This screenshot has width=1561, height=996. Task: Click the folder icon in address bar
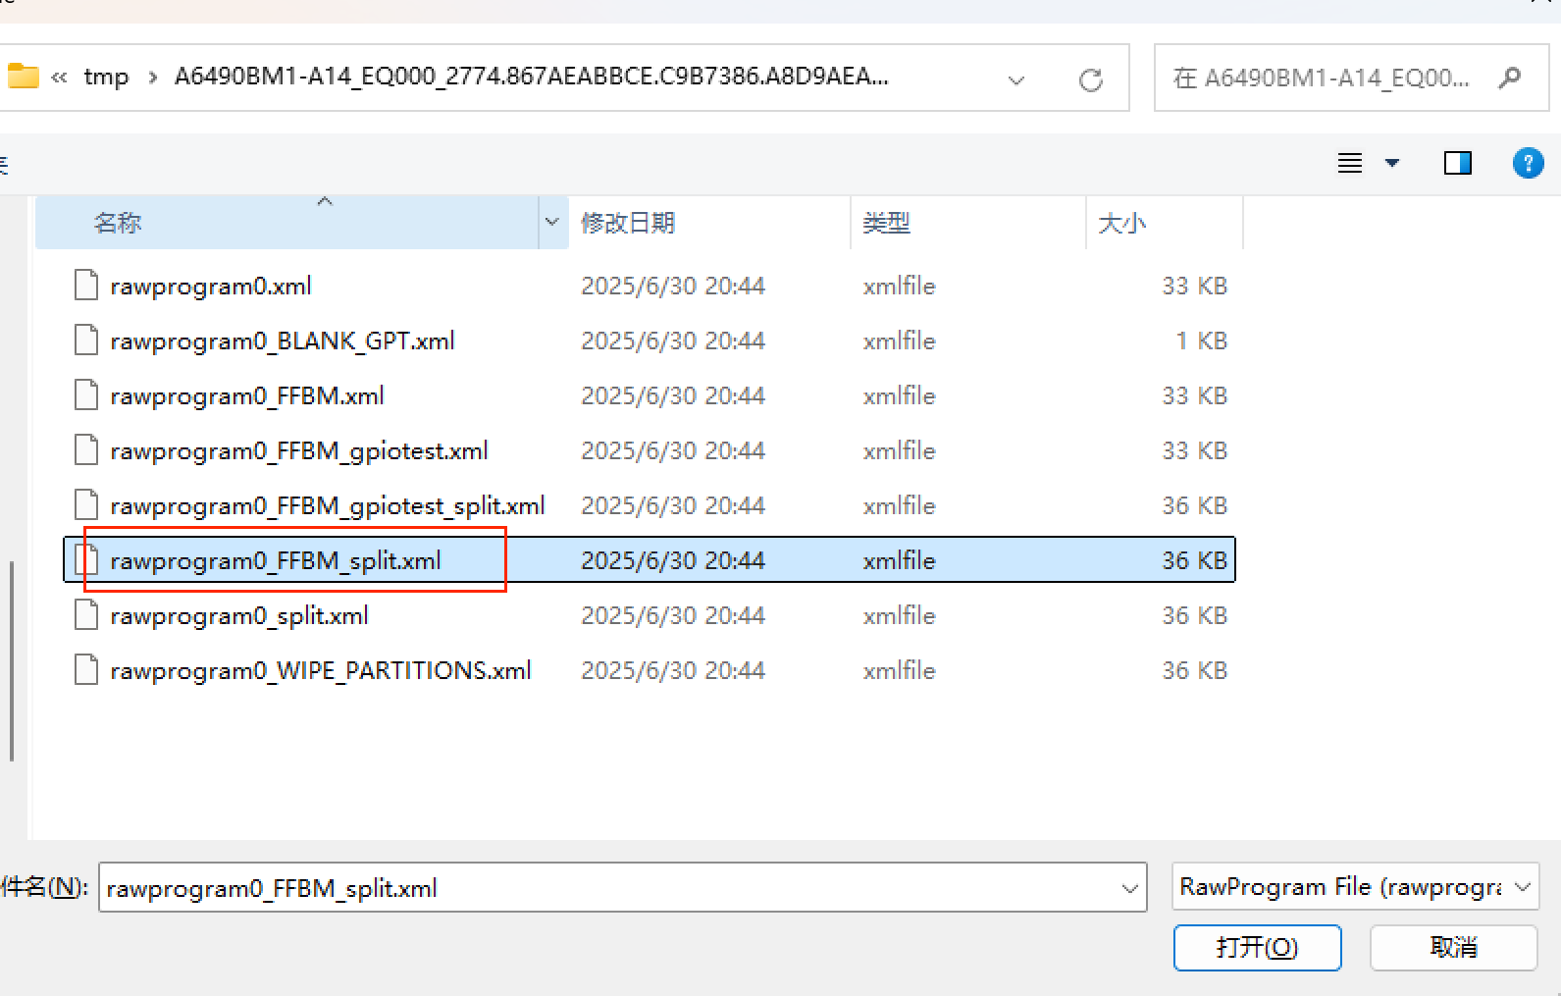coord(23,77)
